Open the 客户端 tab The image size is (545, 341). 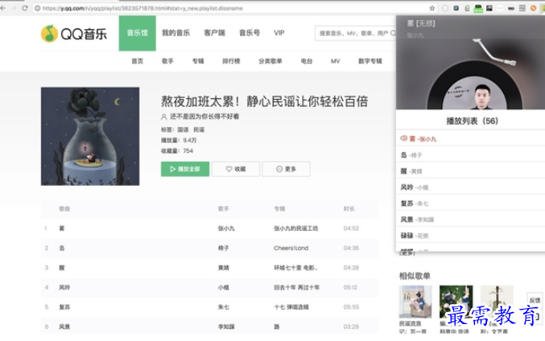[214, 33]
